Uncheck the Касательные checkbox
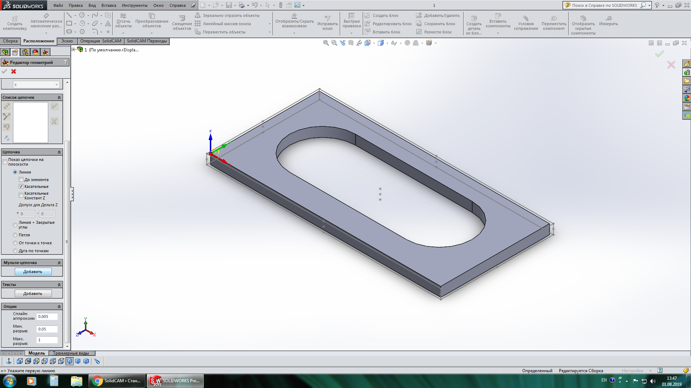Image resolution: width=691 pixels, height=388 pixels. click(21, 186)
